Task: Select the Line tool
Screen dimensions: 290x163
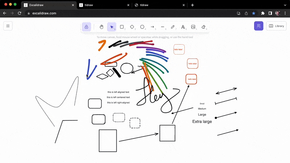Action: pos(163,27)
